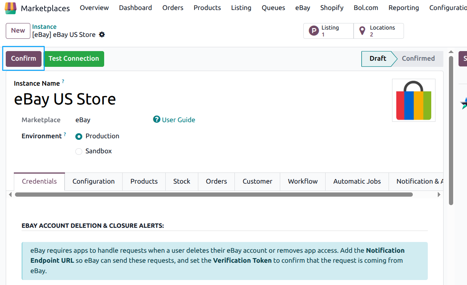The image size is (467, 285).
Task: Click the Marketplace eBay value
Action: (83, 120)
